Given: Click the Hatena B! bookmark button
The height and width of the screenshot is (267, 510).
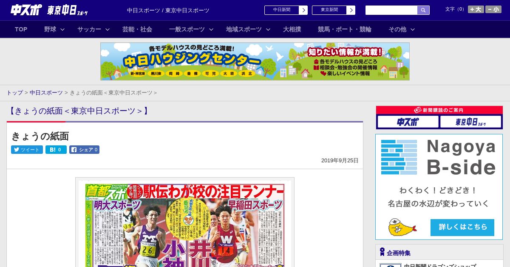Looking at the screenshot, I should pos(56,150).
